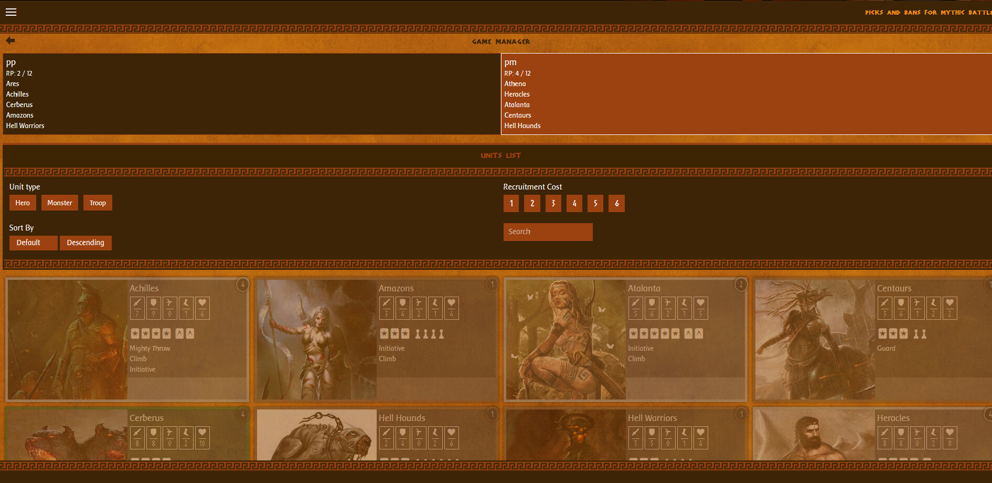Screen dimensions: 992x483
Task: Click Centaurs' sword attack icon
Action: (884, 308)
